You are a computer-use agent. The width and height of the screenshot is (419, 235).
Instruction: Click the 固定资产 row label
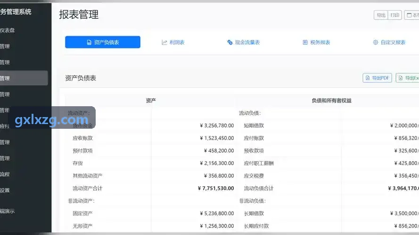(82, 213)
